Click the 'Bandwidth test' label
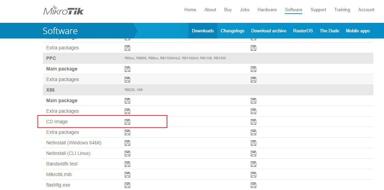The width and height of the screenshot is (384, 190). pyautogui.click(x=62, y=164)
